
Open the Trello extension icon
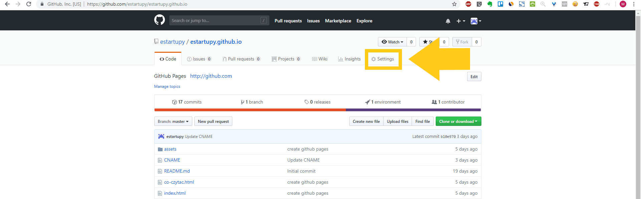coord(500,4)
